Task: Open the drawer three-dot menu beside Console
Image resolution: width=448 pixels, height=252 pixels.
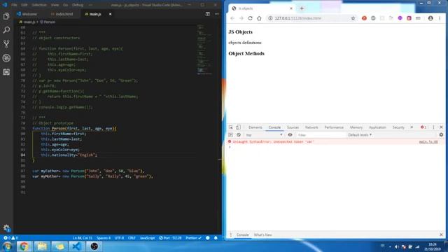Action: tap(230, 235)
